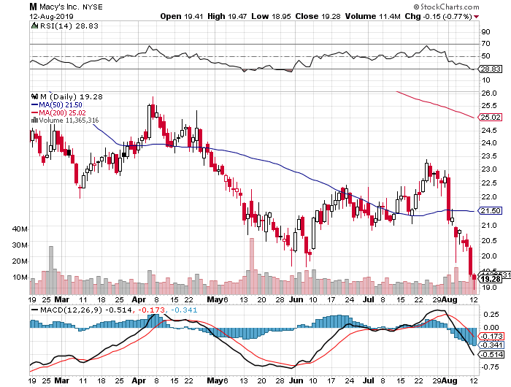Click the StockCharts.com copyright label
511x387 pixels.
(446, 7)
